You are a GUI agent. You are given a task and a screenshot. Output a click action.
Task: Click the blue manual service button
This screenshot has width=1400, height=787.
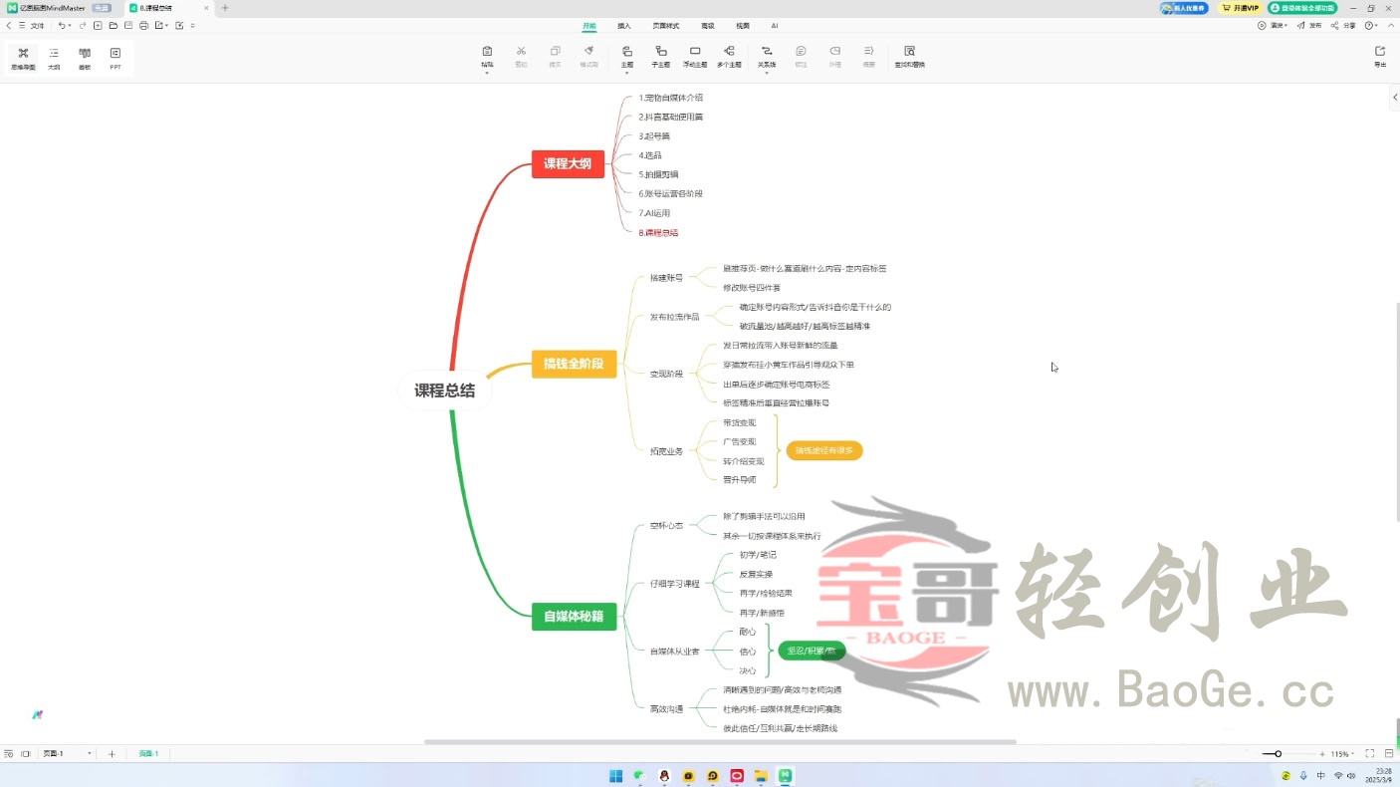point(1184,8)
